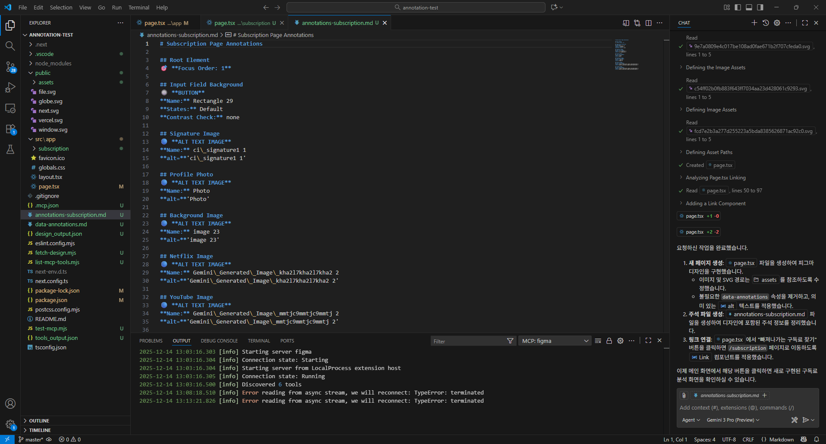Open the Search view in activity bar
Viewport: 826px width, 444px height.
[10, 46]
